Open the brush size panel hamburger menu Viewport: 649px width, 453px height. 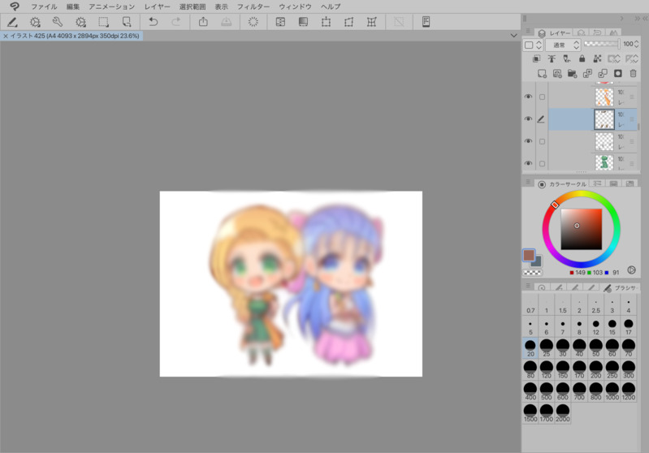click(528, 286)
